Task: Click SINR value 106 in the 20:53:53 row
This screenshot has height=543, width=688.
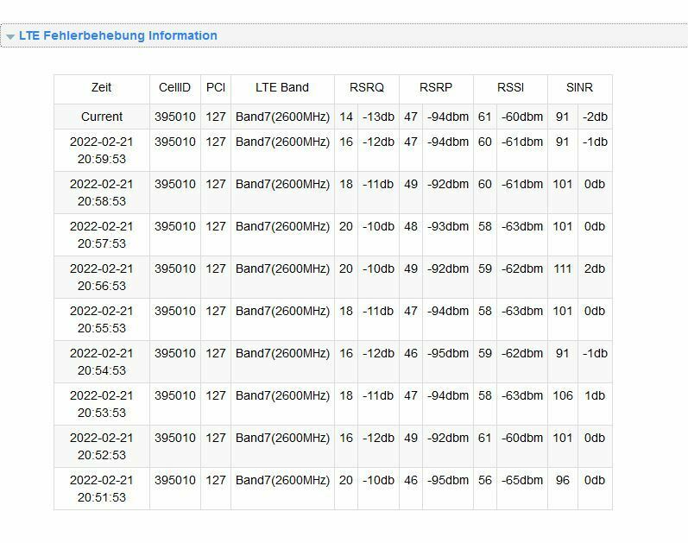Action: pyautogui.click(x=563, y=395)
